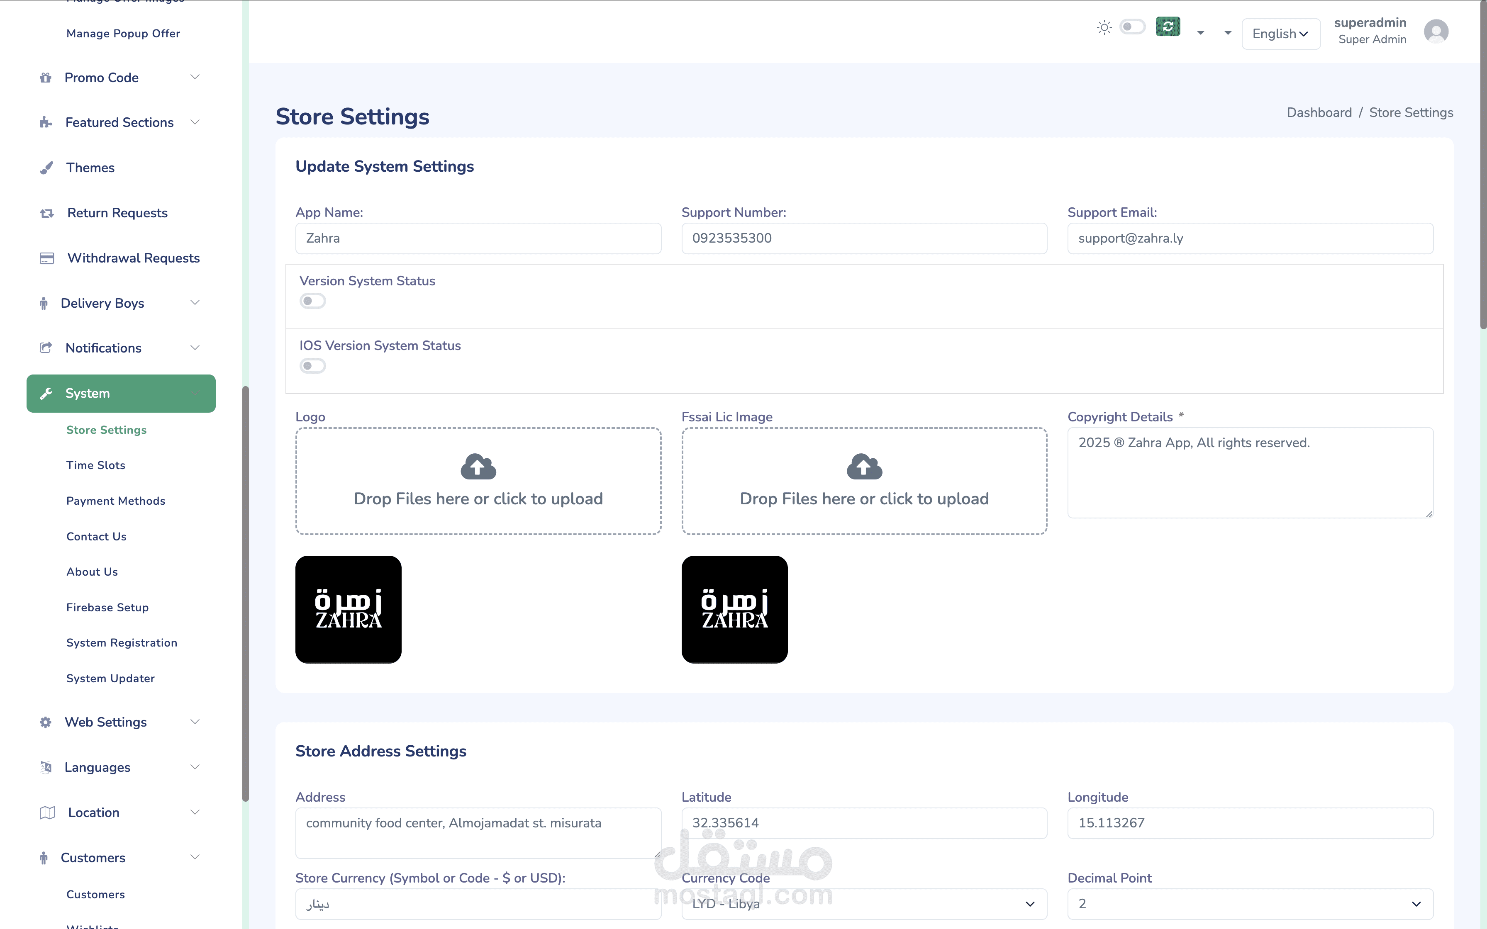Viewport: 1487px width, 929px height.
Task: Expand the Delivery Boys chevron
Action: coord(195,303)
